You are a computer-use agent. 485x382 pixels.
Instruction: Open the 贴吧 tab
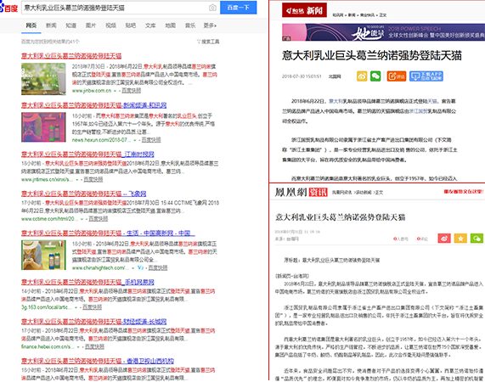pos(131,25)
